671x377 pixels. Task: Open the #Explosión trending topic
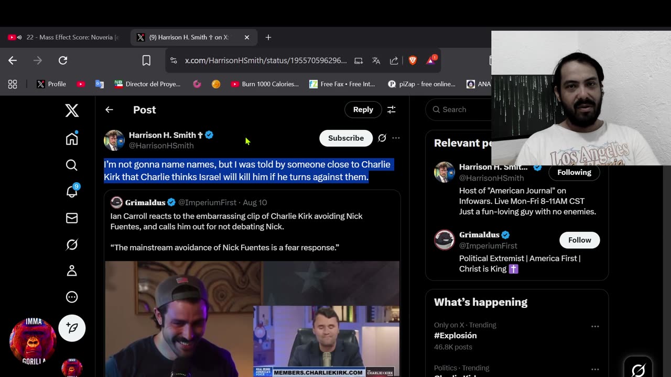(456, 336)
